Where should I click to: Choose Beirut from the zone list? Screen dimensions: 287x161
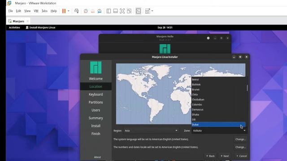click(218, 80)
